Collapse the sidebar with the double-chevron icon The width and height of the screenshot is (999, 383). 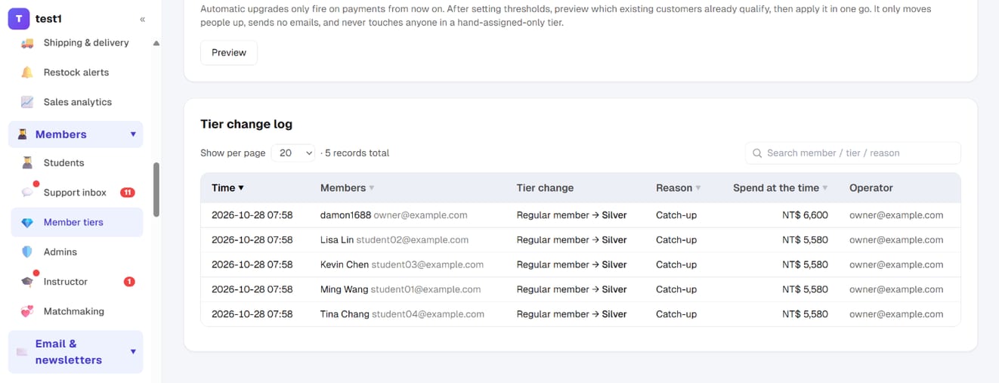tap(143, 19)
